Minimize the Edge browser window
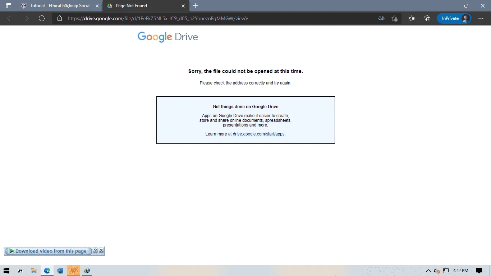491x276 pixels. 450,6
